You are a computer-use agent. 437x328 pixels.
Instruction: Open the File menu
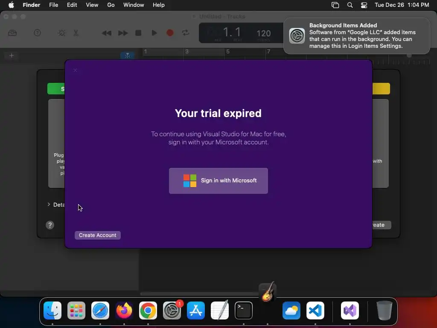click(53, 5)
